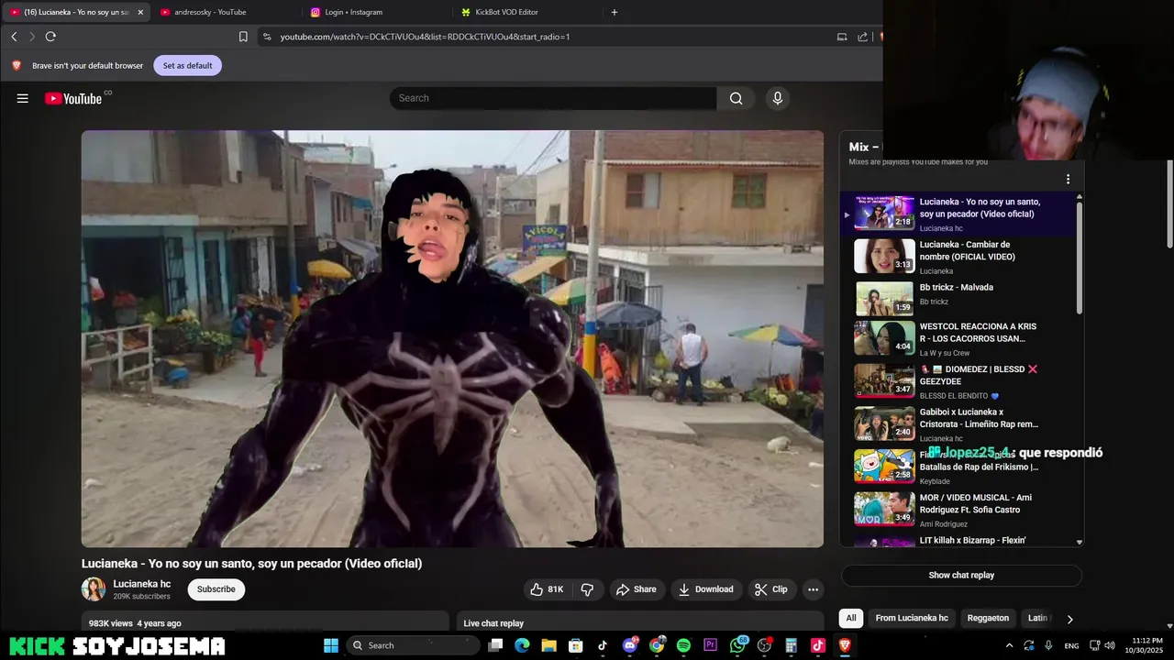Screen dimensions: 1174x660
Task: Click the page vertical scrollbar
Action: 1169,203
